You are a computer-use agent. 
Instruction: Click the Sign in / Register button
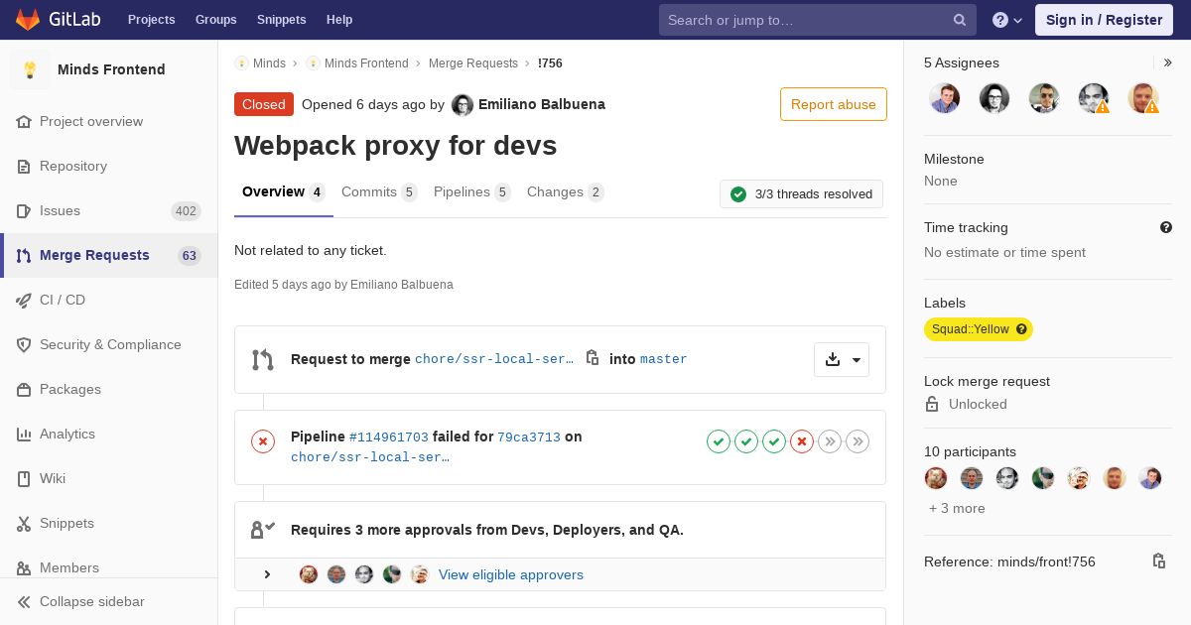pos(1104,20)
